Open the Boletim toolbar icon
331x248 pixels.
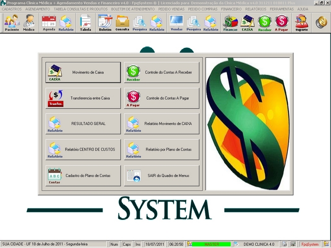(105, 23)
